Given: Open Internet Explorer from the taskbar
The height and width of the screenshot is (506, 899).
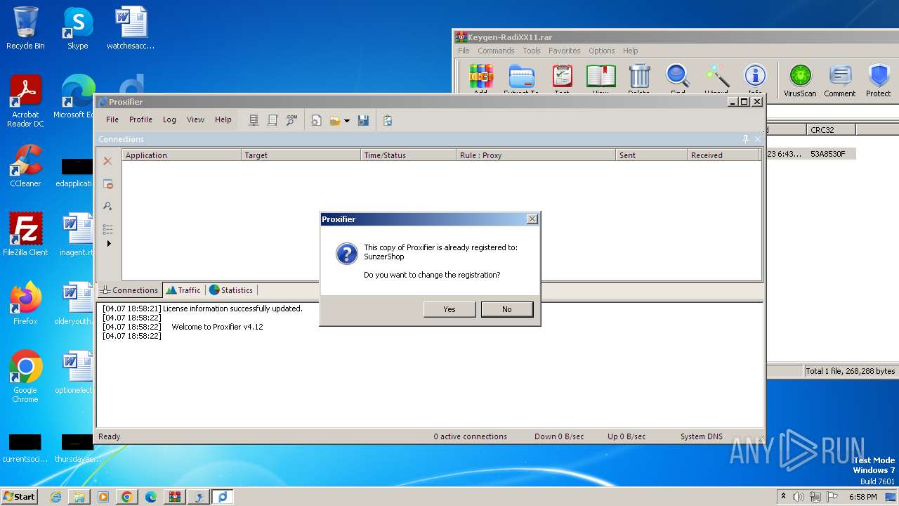Looking at the screenshot, I should tap(55, 497).
